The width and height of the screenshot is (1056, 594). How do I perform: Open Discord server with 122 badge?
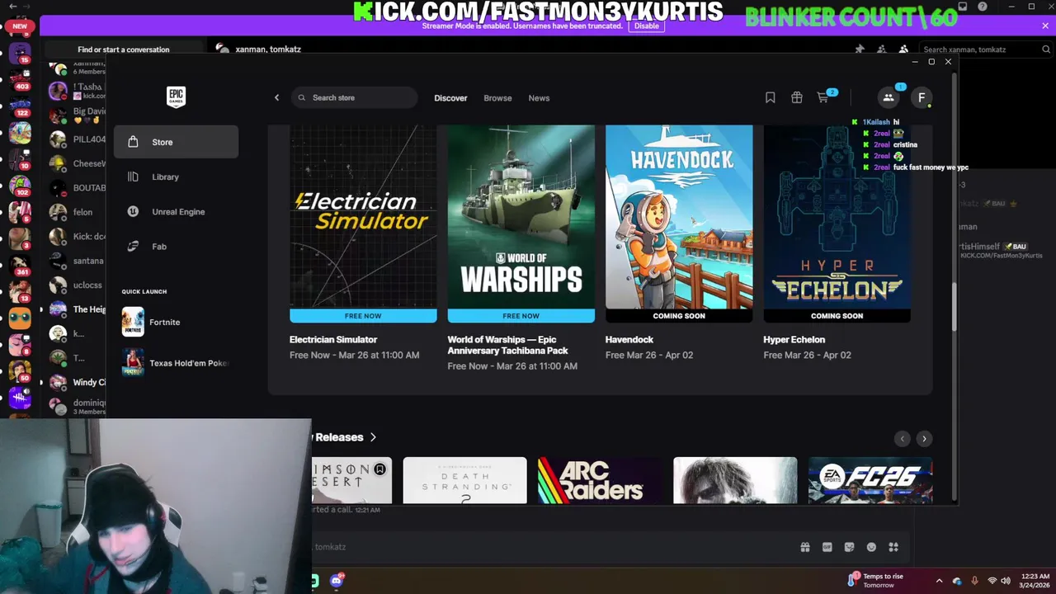(x=20, y=106)
